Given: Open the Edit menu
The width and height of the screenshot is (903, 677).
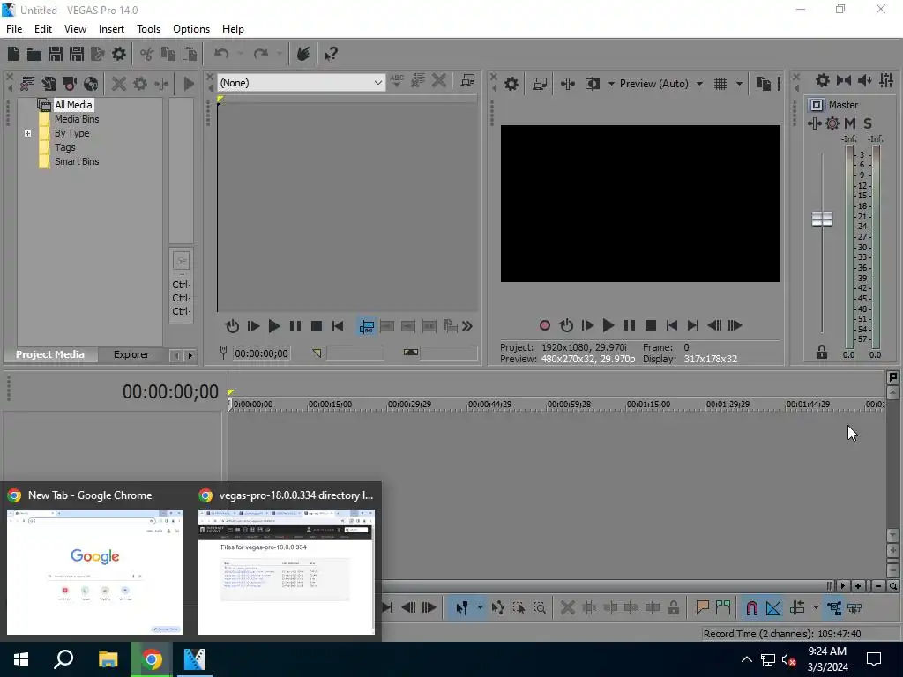Looking at the screenshot, I should [x=43, y=29].
